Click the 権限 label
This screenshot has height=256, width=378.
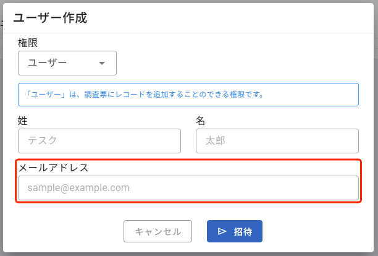[28, 42]
